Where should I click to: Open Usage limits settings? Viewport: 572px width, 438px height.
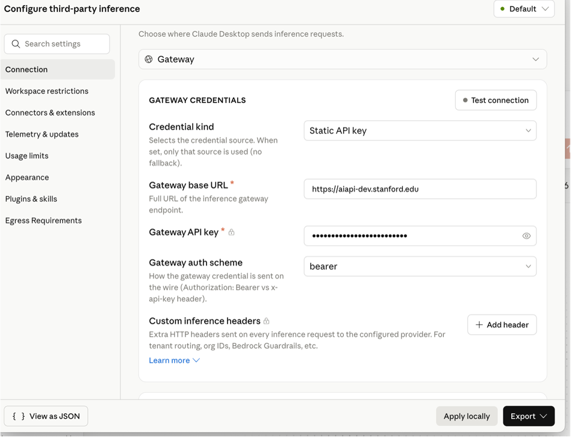[x=26, y=156]
